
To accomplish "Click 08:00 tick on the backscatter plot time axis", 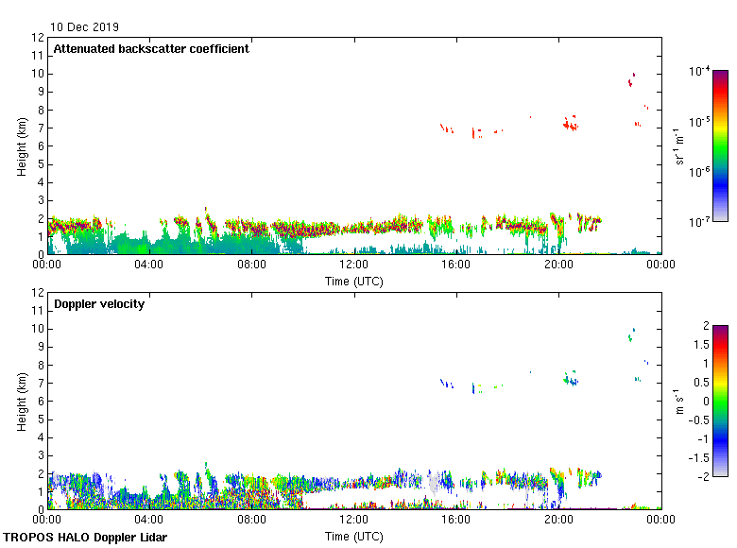I will pos(251,265).
